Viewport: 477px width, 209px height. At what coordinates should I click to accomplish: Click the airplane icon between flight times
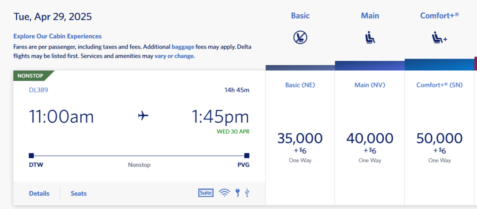143,116
